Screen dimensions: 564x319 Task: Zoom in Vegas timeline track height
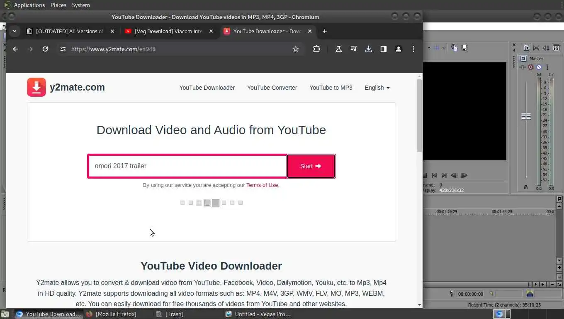(559, 267)
